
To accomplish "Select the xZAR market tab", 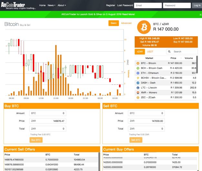I will click(x=140, y=52).
